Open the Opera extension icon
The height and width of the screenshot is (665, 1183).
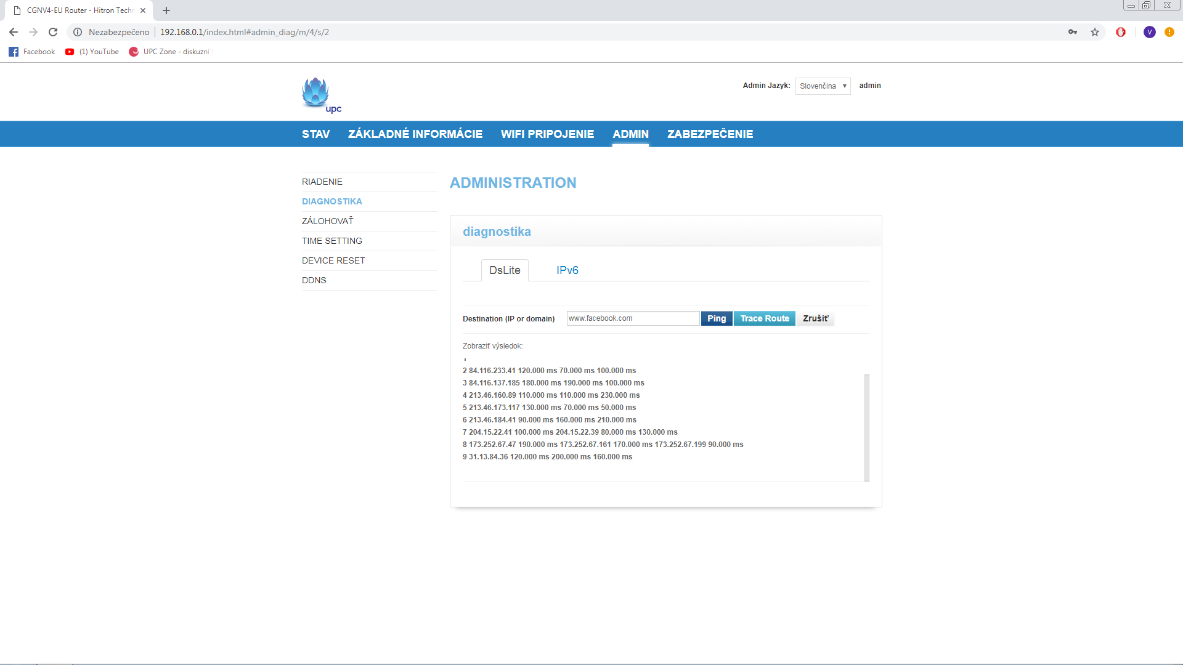(x=1121, y=32)
